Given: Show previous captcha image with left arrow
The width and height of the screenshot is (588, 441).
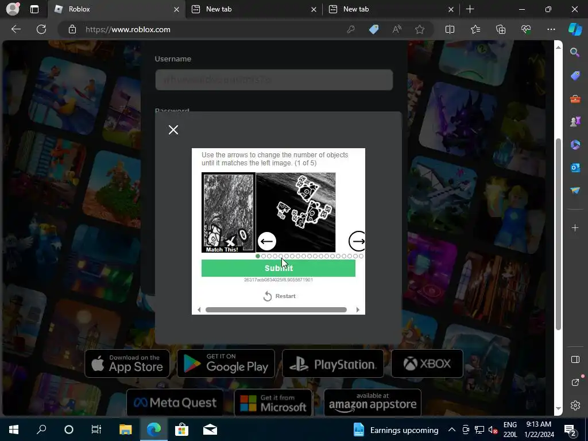Looking at the screenshot, I should [x=267, y=241].
